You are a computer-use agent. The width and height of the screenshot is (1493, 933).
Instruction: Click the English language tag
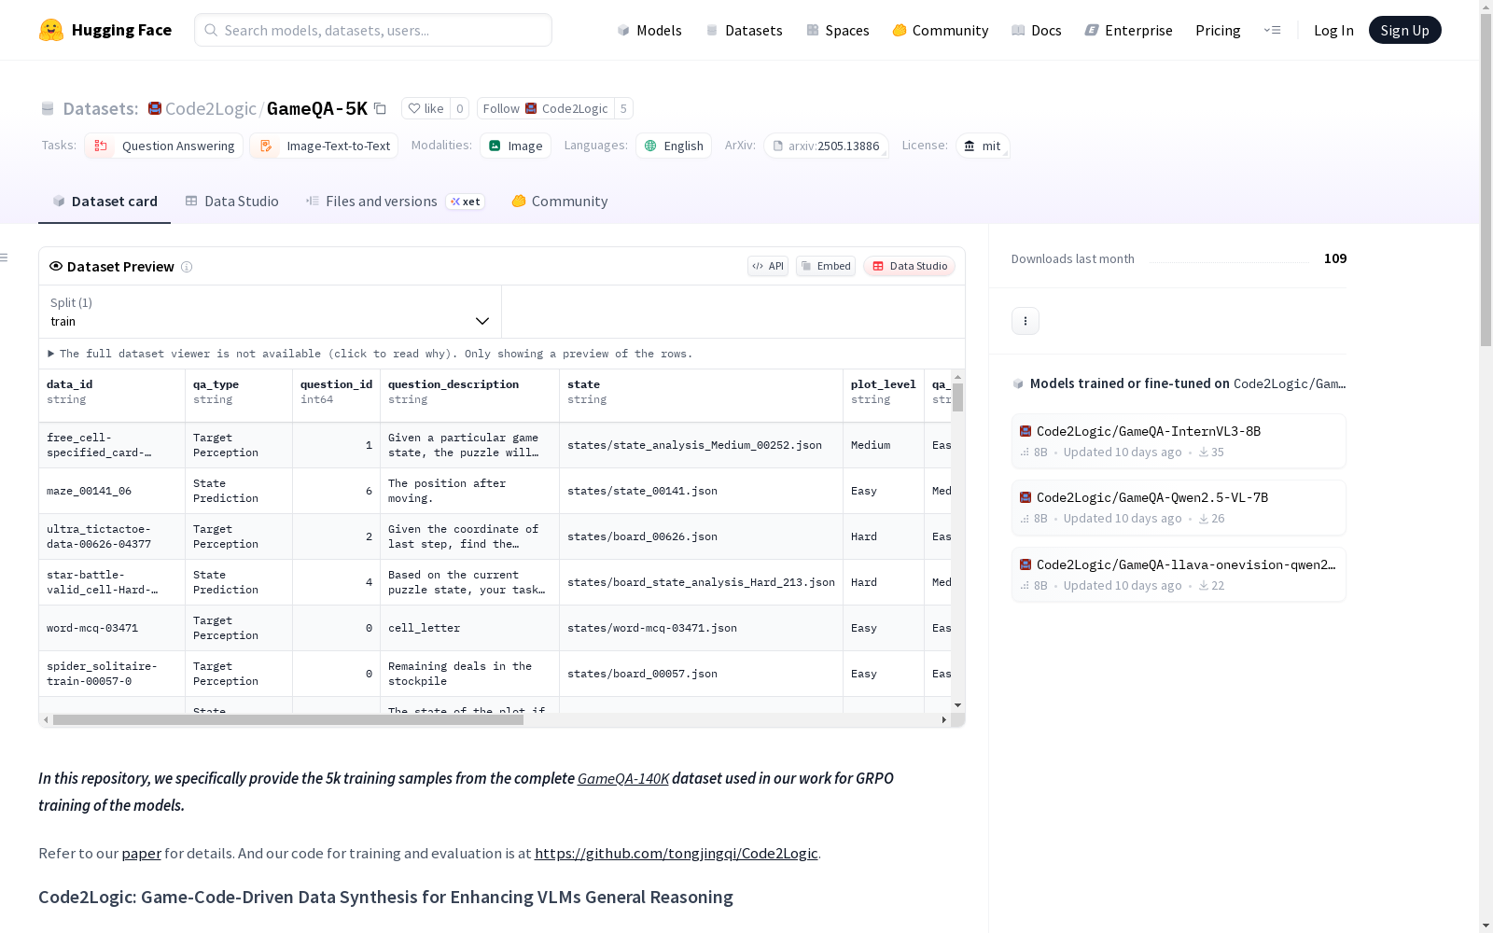point(674,146)
